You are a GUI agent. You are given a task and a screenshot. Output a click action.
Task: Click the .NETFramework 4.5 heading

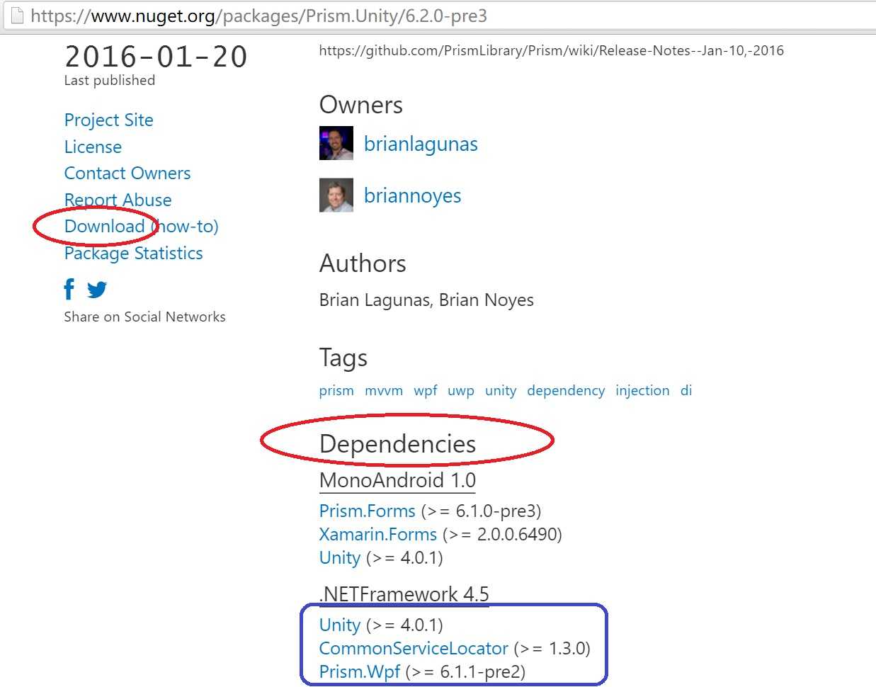pyautogui.click(x=404, y=594)
